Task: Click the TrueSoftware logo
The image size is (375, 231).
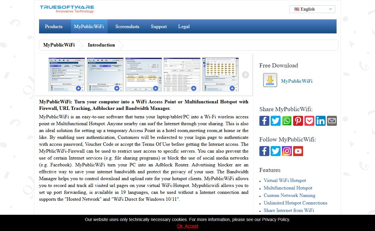Action: tap(67, 9)
